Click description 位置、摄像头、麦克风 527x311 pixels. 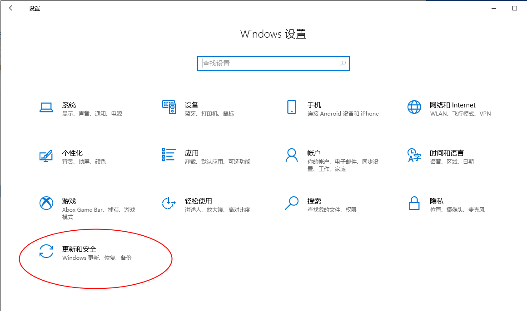coord(457,210)
